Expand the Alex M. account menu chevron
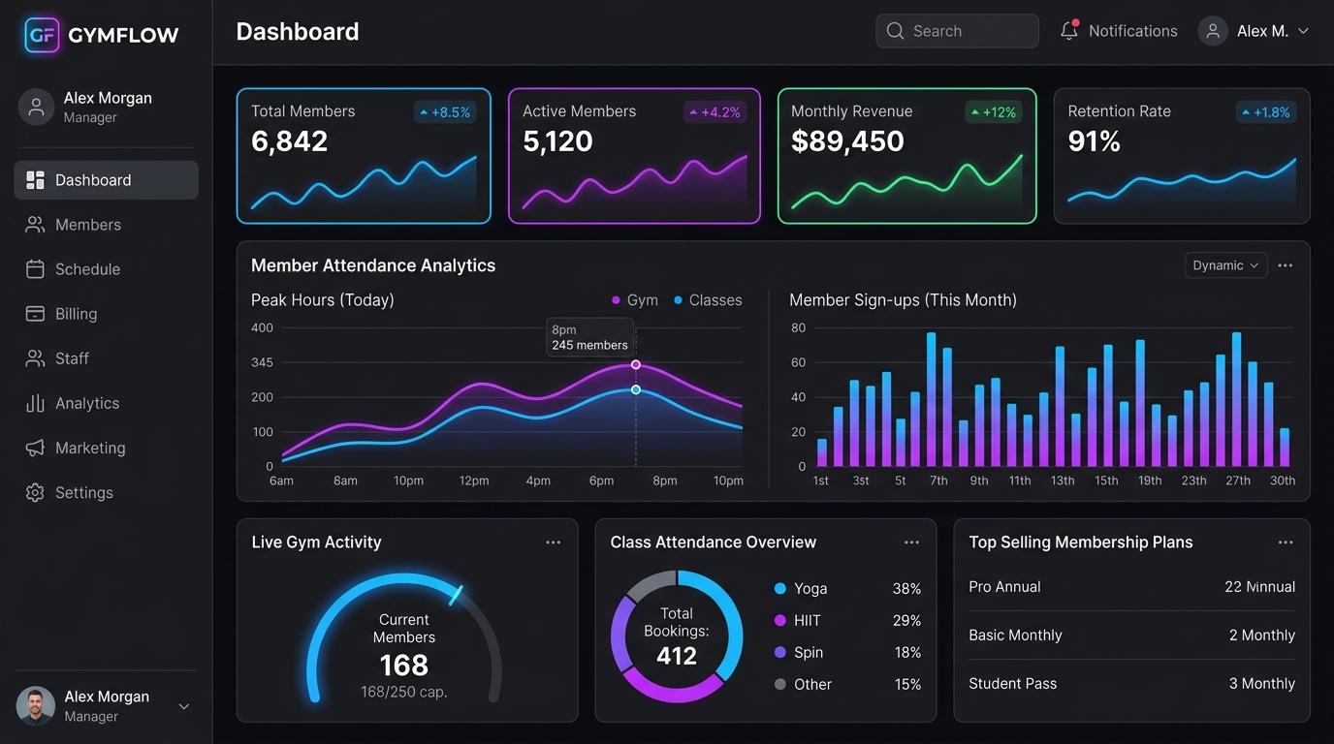This screenshot has height=744, width=1334. tap(1303, 31)
